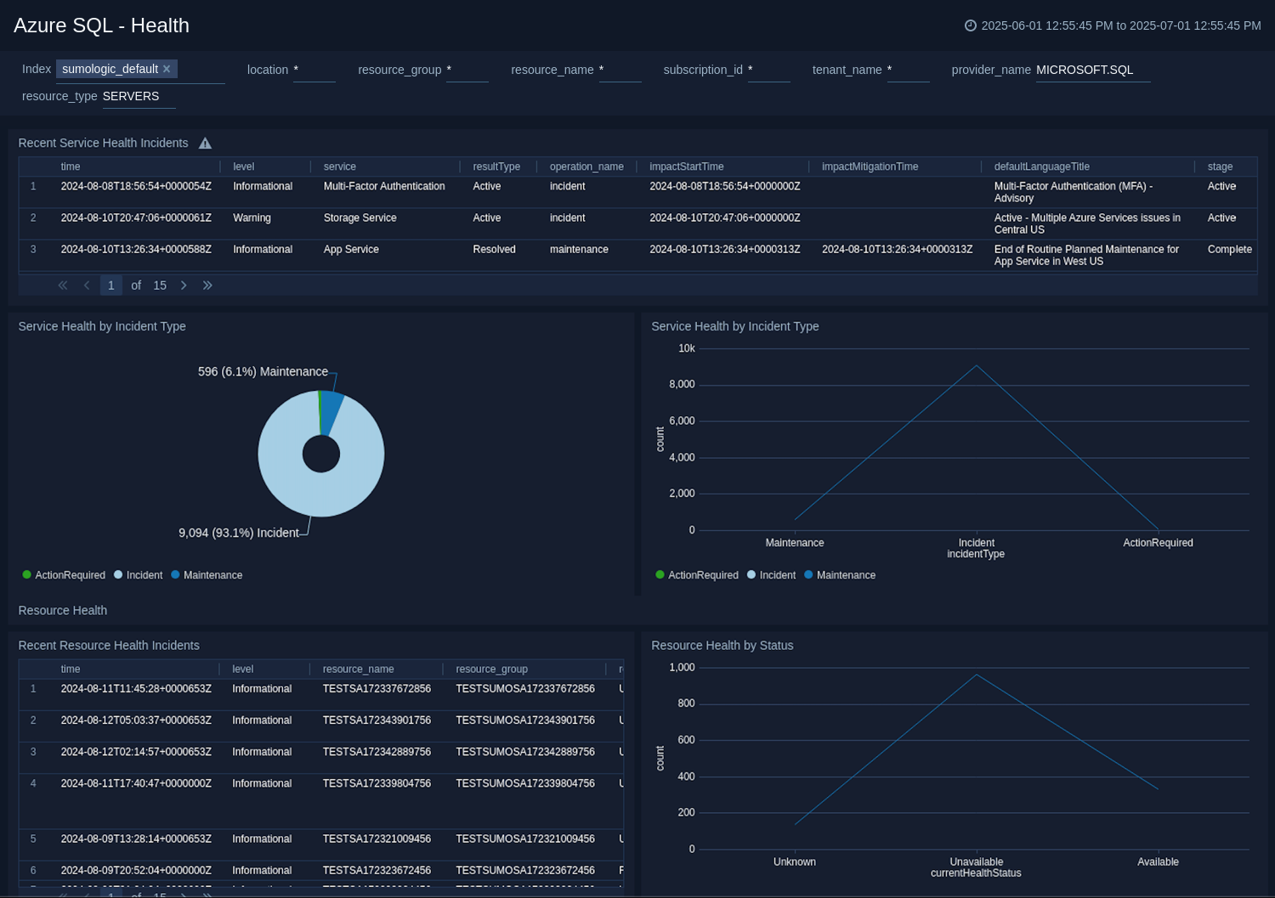The image size is (1275, 898).
Task: Click the 'Warning' level cell
Action: (252, 218)
